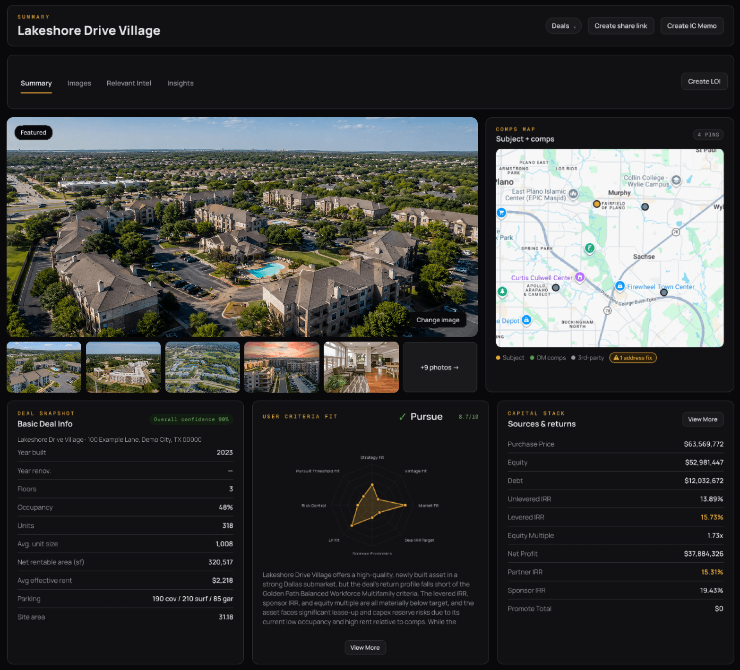
Task: Click the blue Firewheel Town Center shopping marker
Action: (620, 286)
